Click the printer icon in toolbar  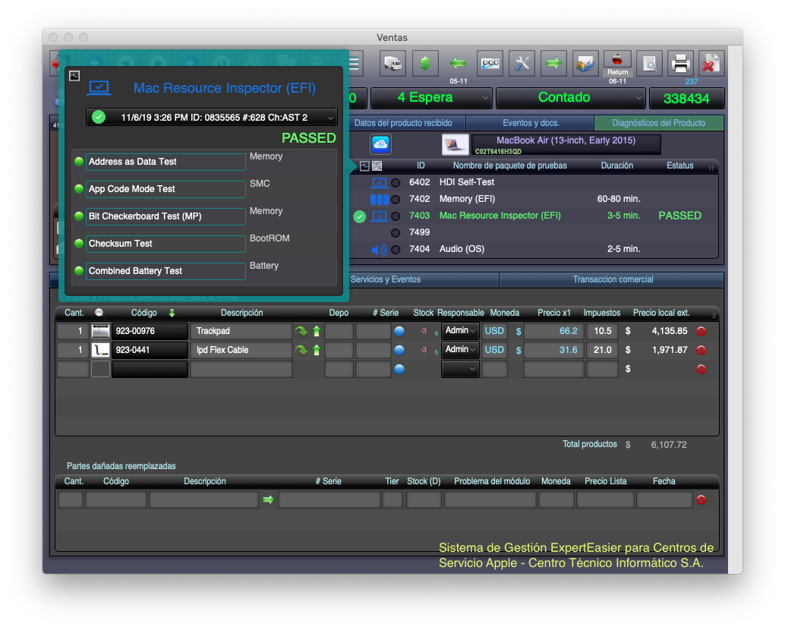coord(681,64)
